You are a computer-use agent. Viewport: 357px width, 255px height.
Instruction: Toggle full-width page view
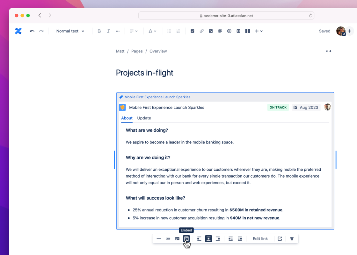tap(329, 51)
